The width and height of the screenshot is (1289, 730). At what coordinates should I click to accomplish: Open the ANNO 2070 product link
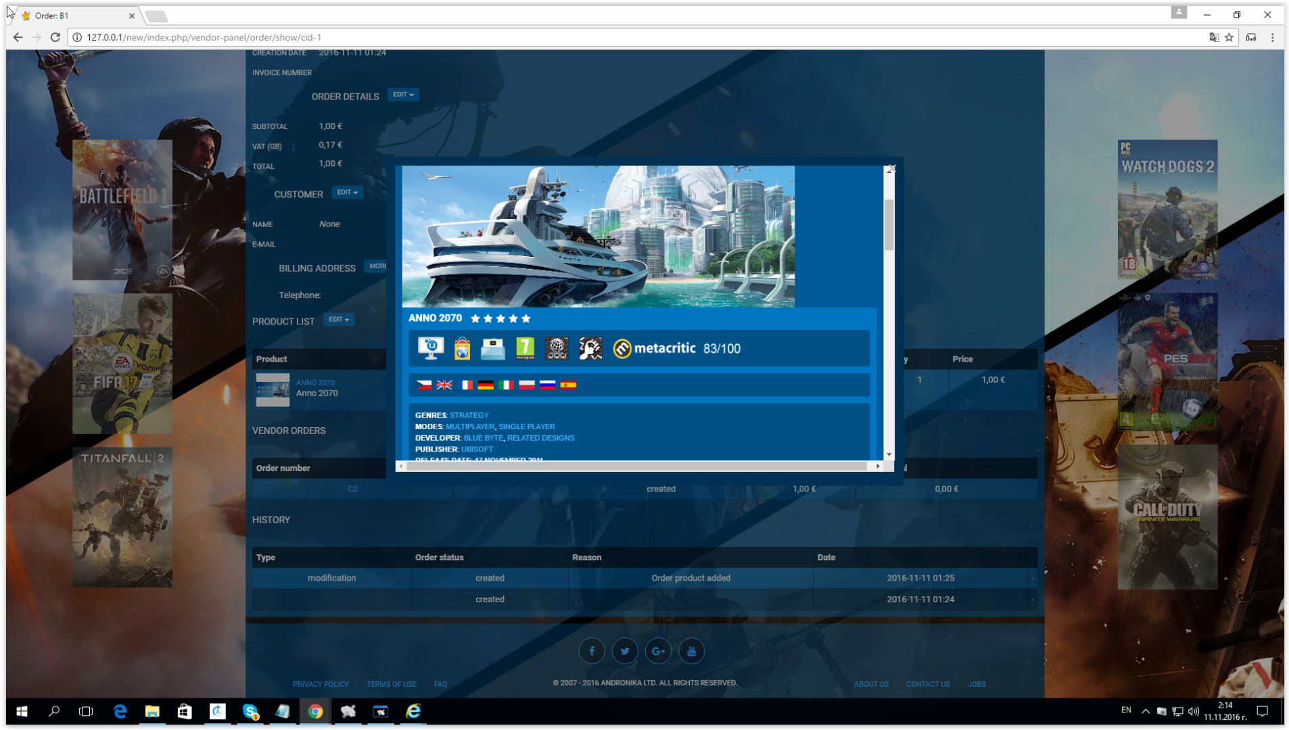tap(315, 383)
